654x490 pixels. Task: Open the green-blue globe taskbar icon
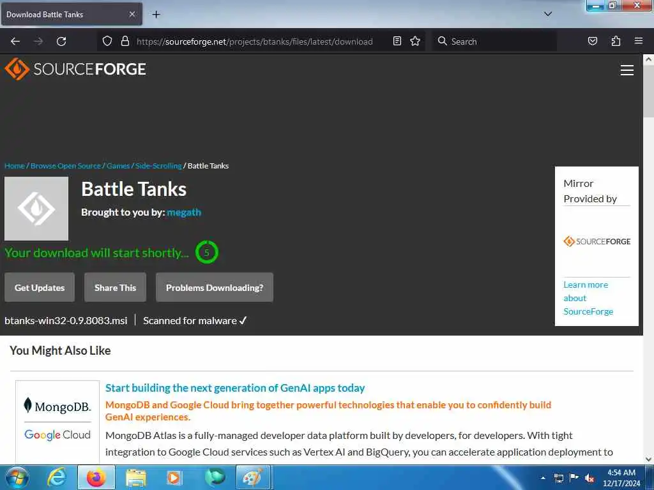pyautogui.click(x=215, y=478)
